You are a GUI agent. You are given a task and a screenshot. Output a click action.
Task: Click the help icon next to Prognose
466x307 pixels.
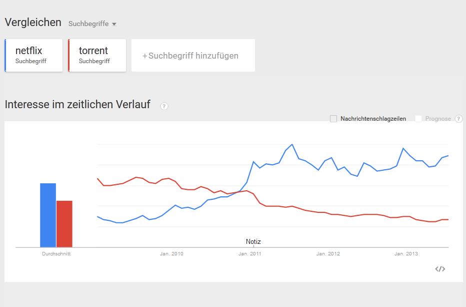pos(458,119)
